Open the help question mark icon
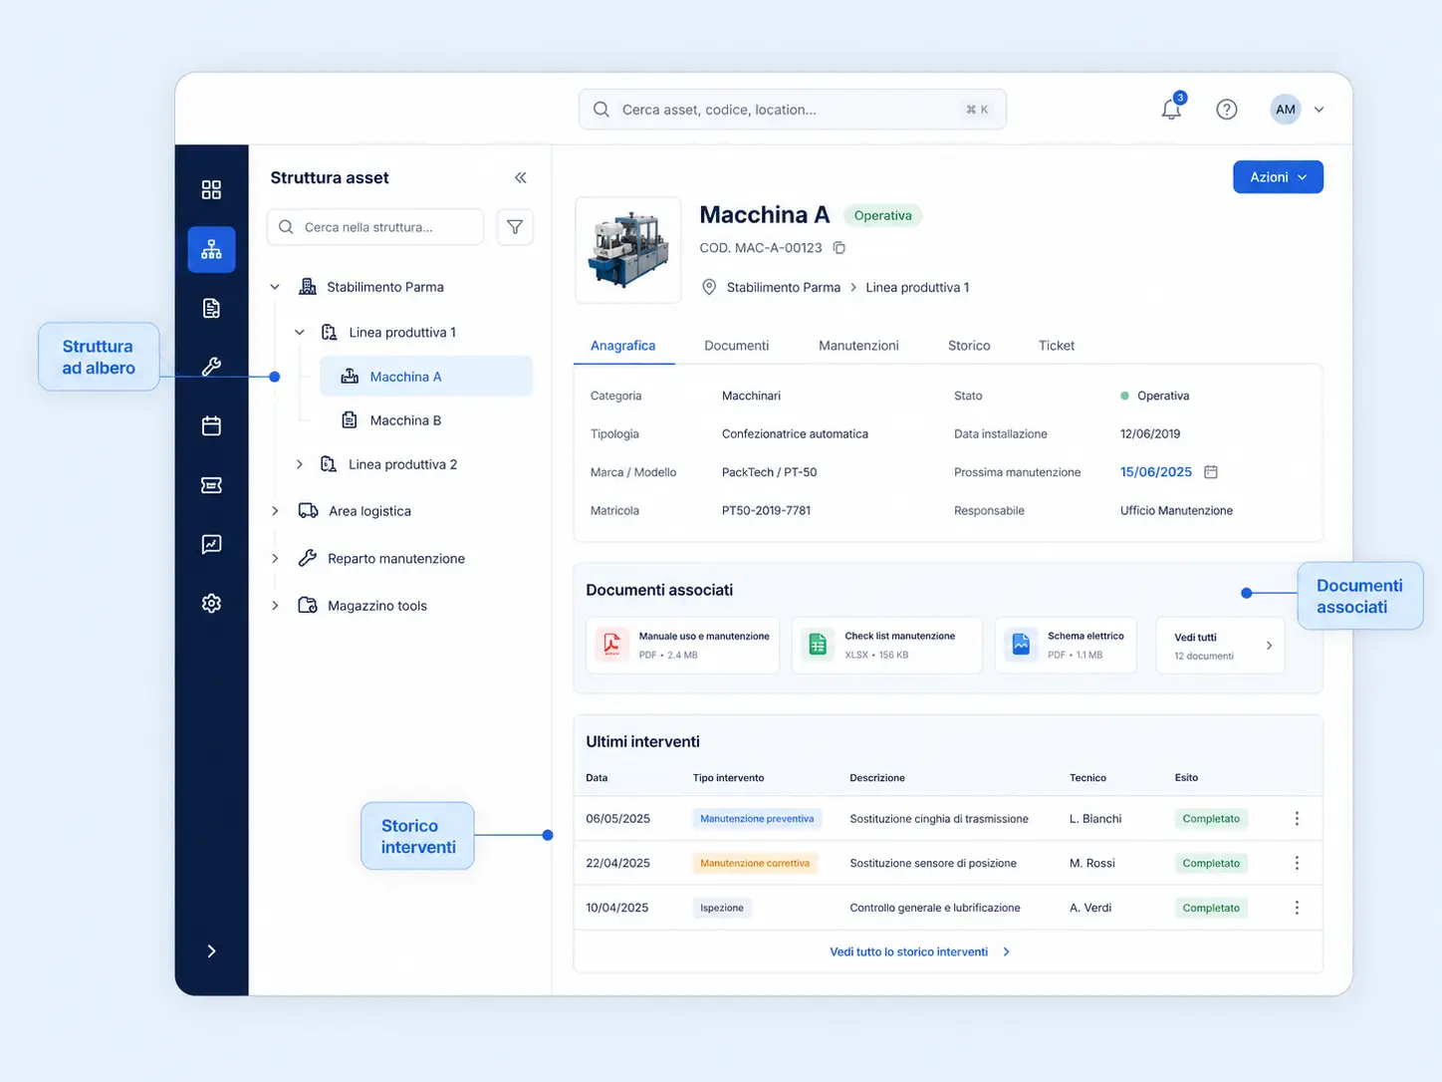The image size is (1442, 1082). (x=1227, y=110)
